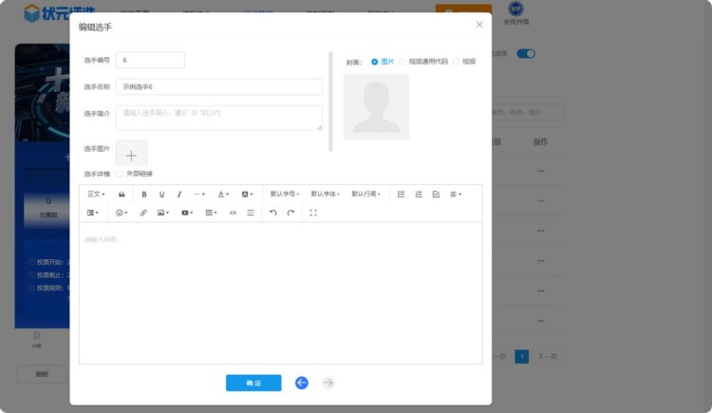Image resolution: width=712 pixels, height=413 pixels.
Task: Insert an unordered bullet list
Action: [x=401, y=195]
